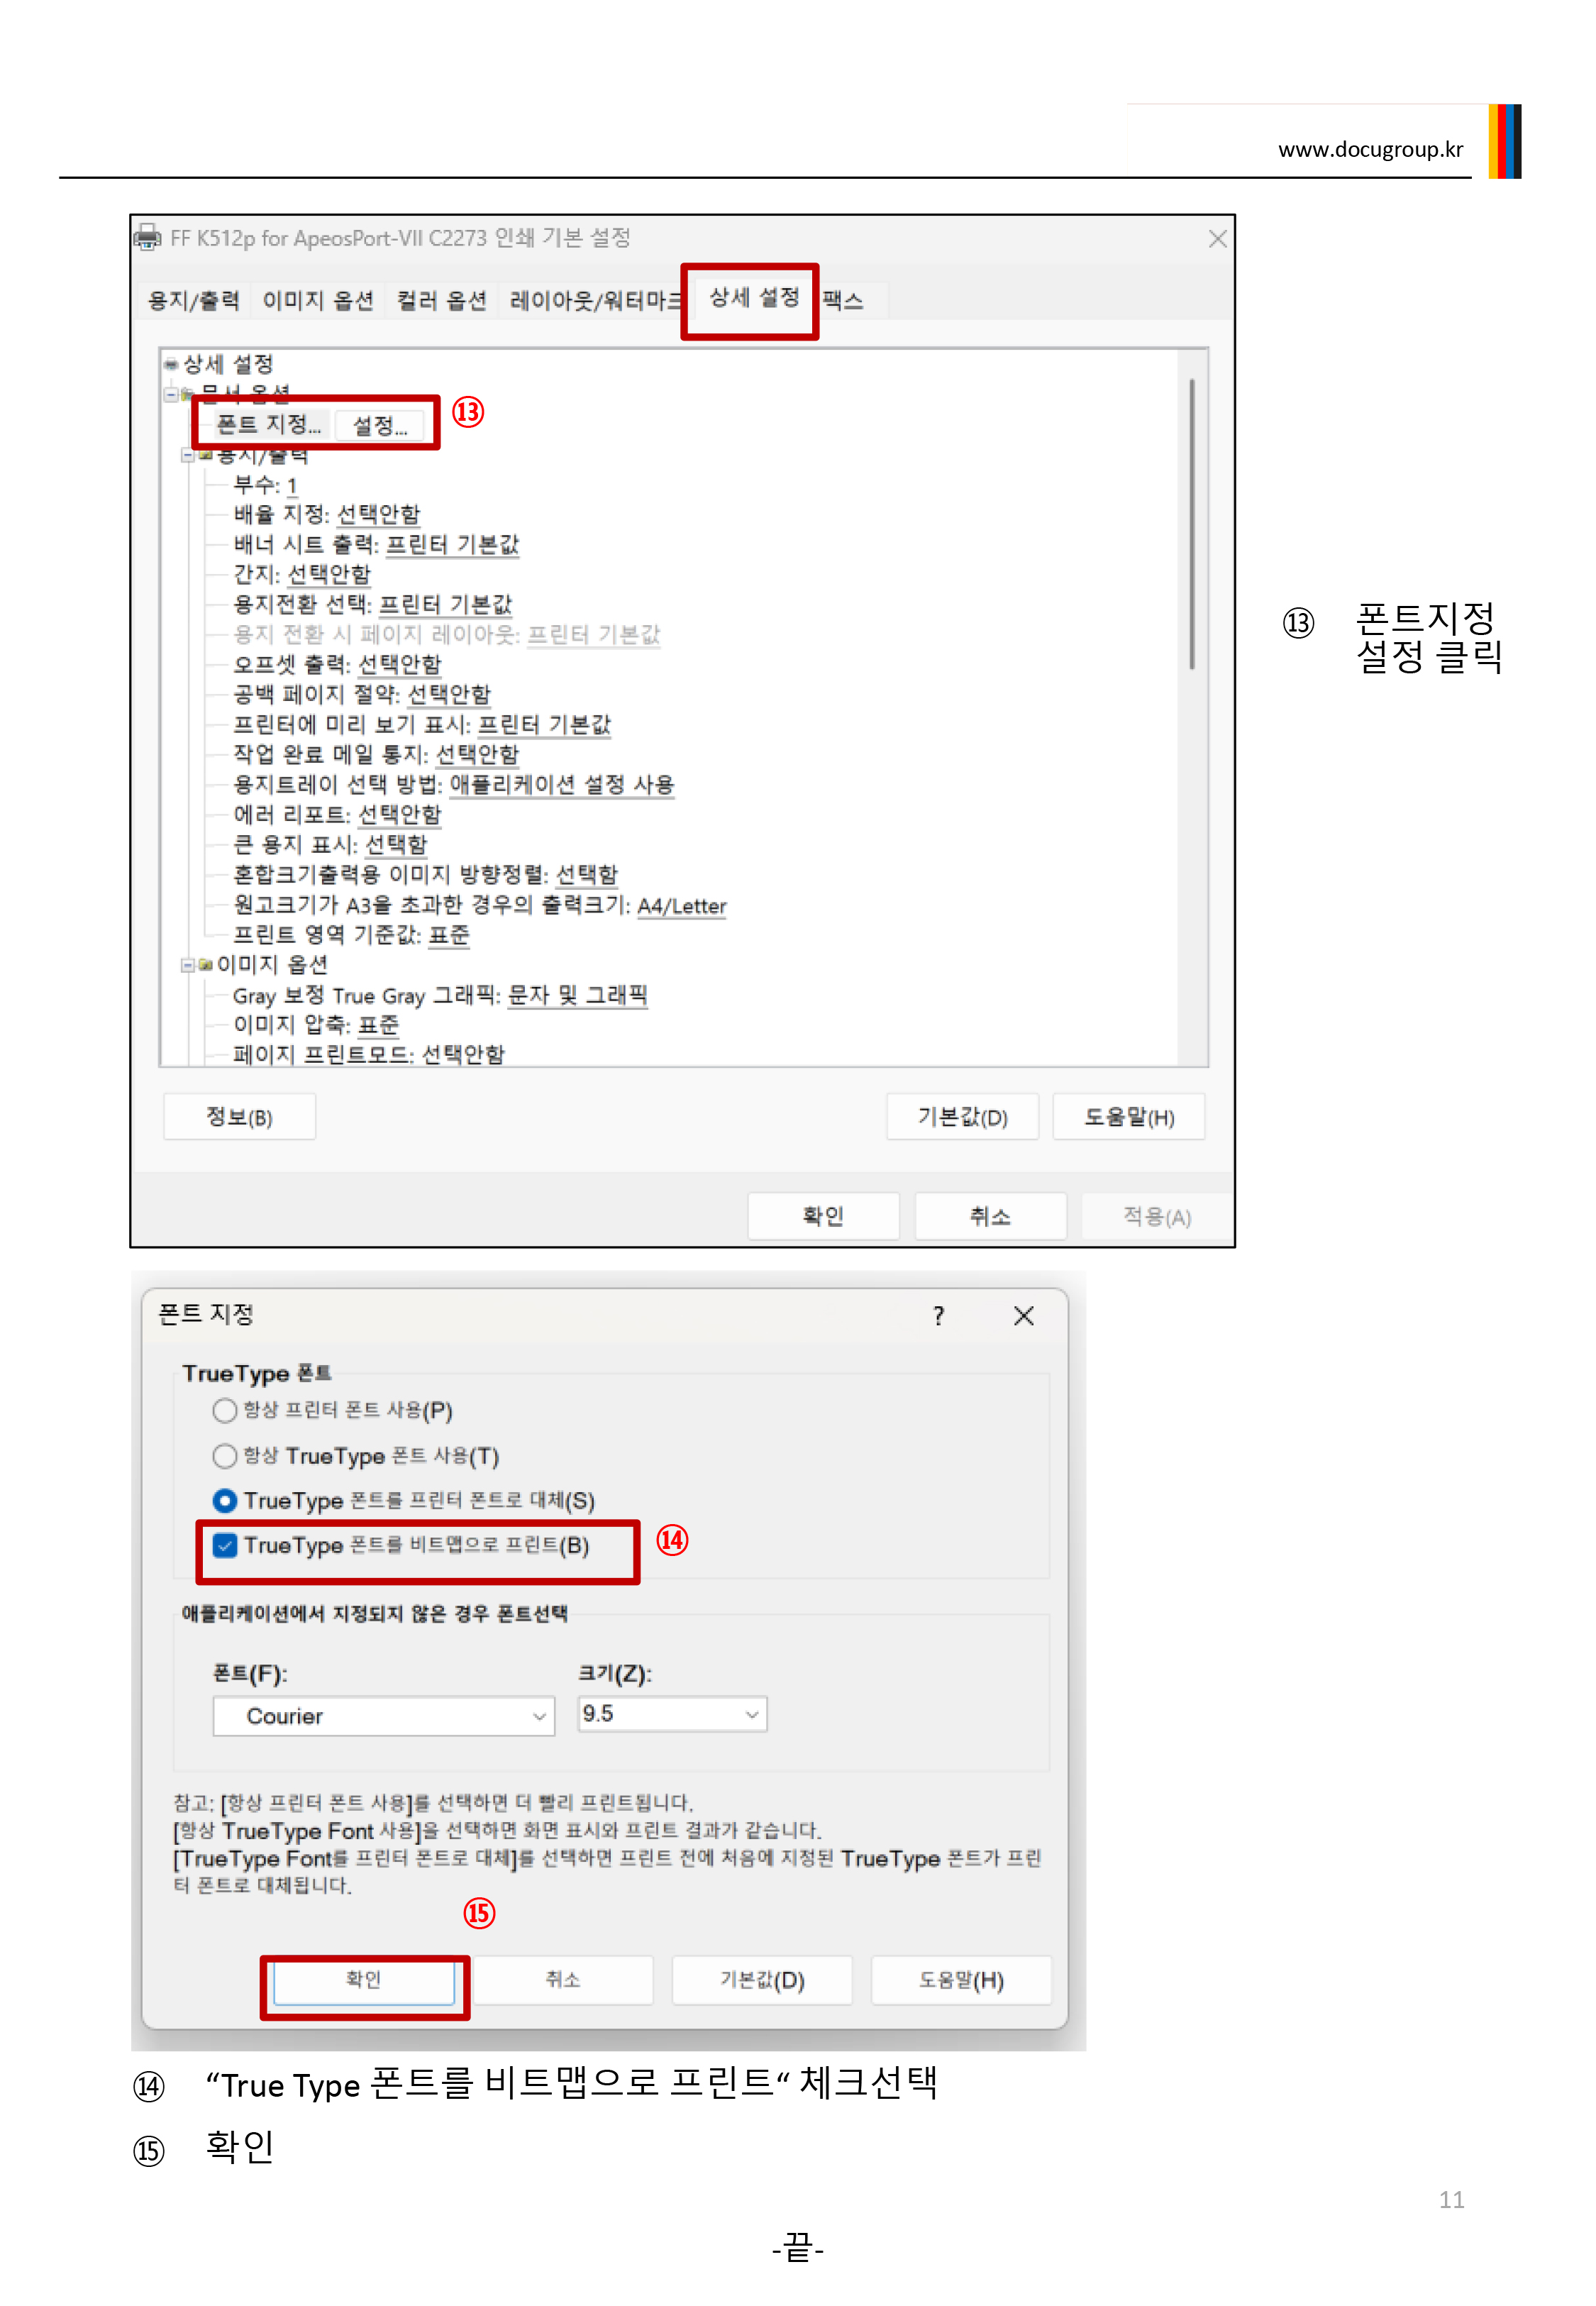Collapse the 이미지 옵션 tree node
Viewport: 1596px width, 2306px height.
(x=187, y=964)
